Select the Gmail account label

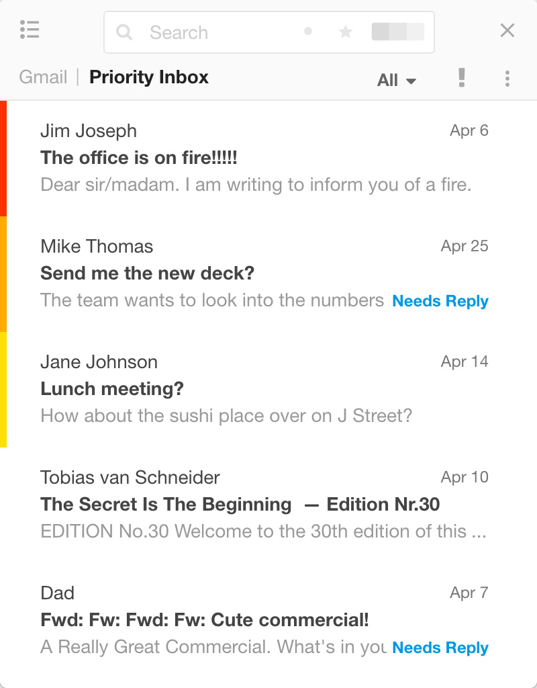43,77
